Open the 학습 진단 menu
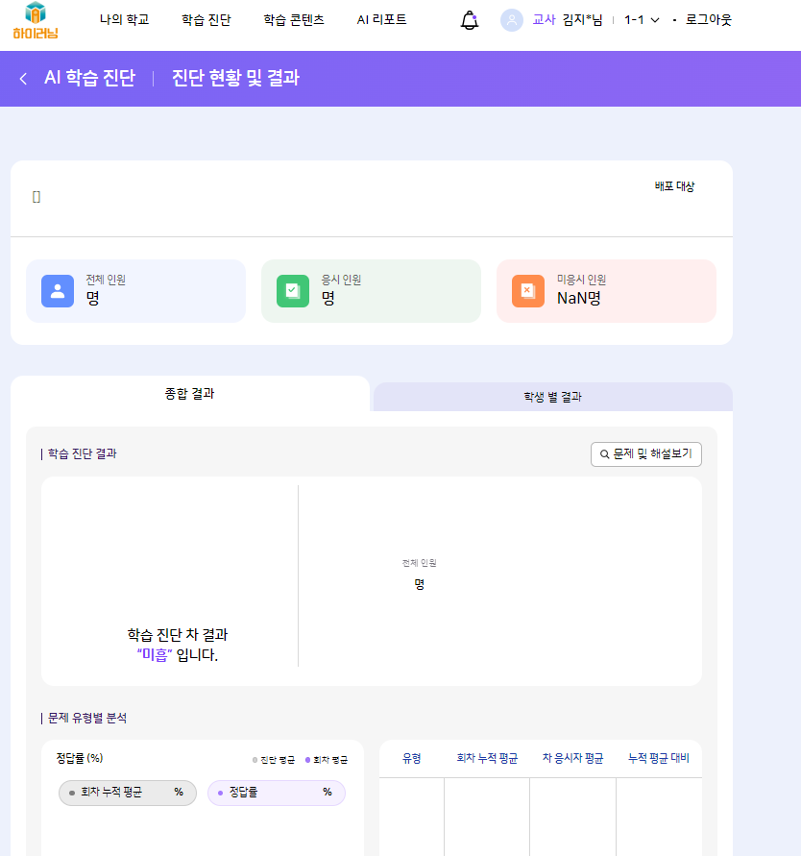 [x=206, y=20]
